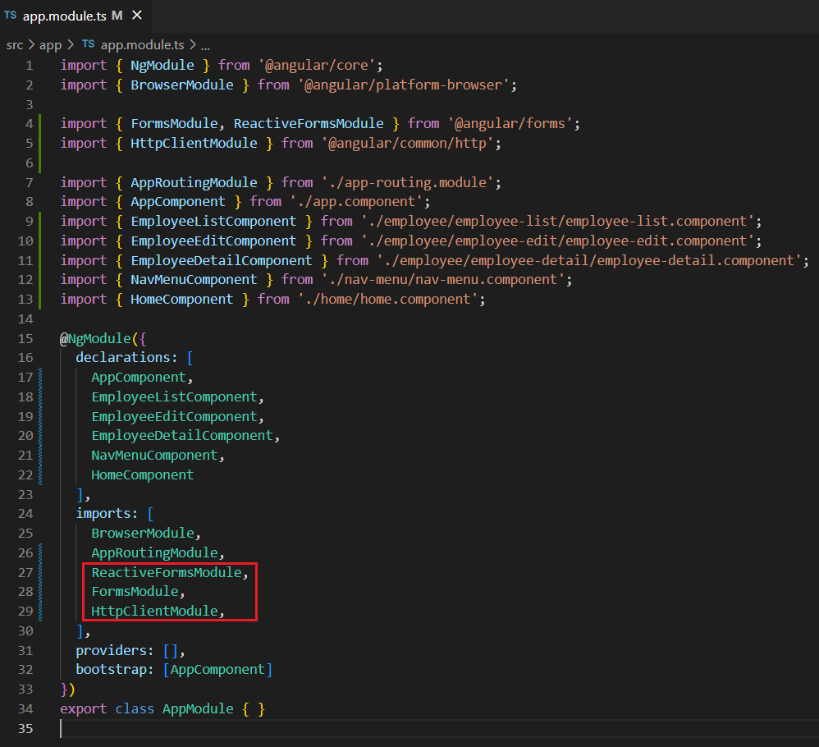Screen dimensions: 819x747
Task: Click the TS icon in the breadcrumb path
Action: tap(88, 45)
